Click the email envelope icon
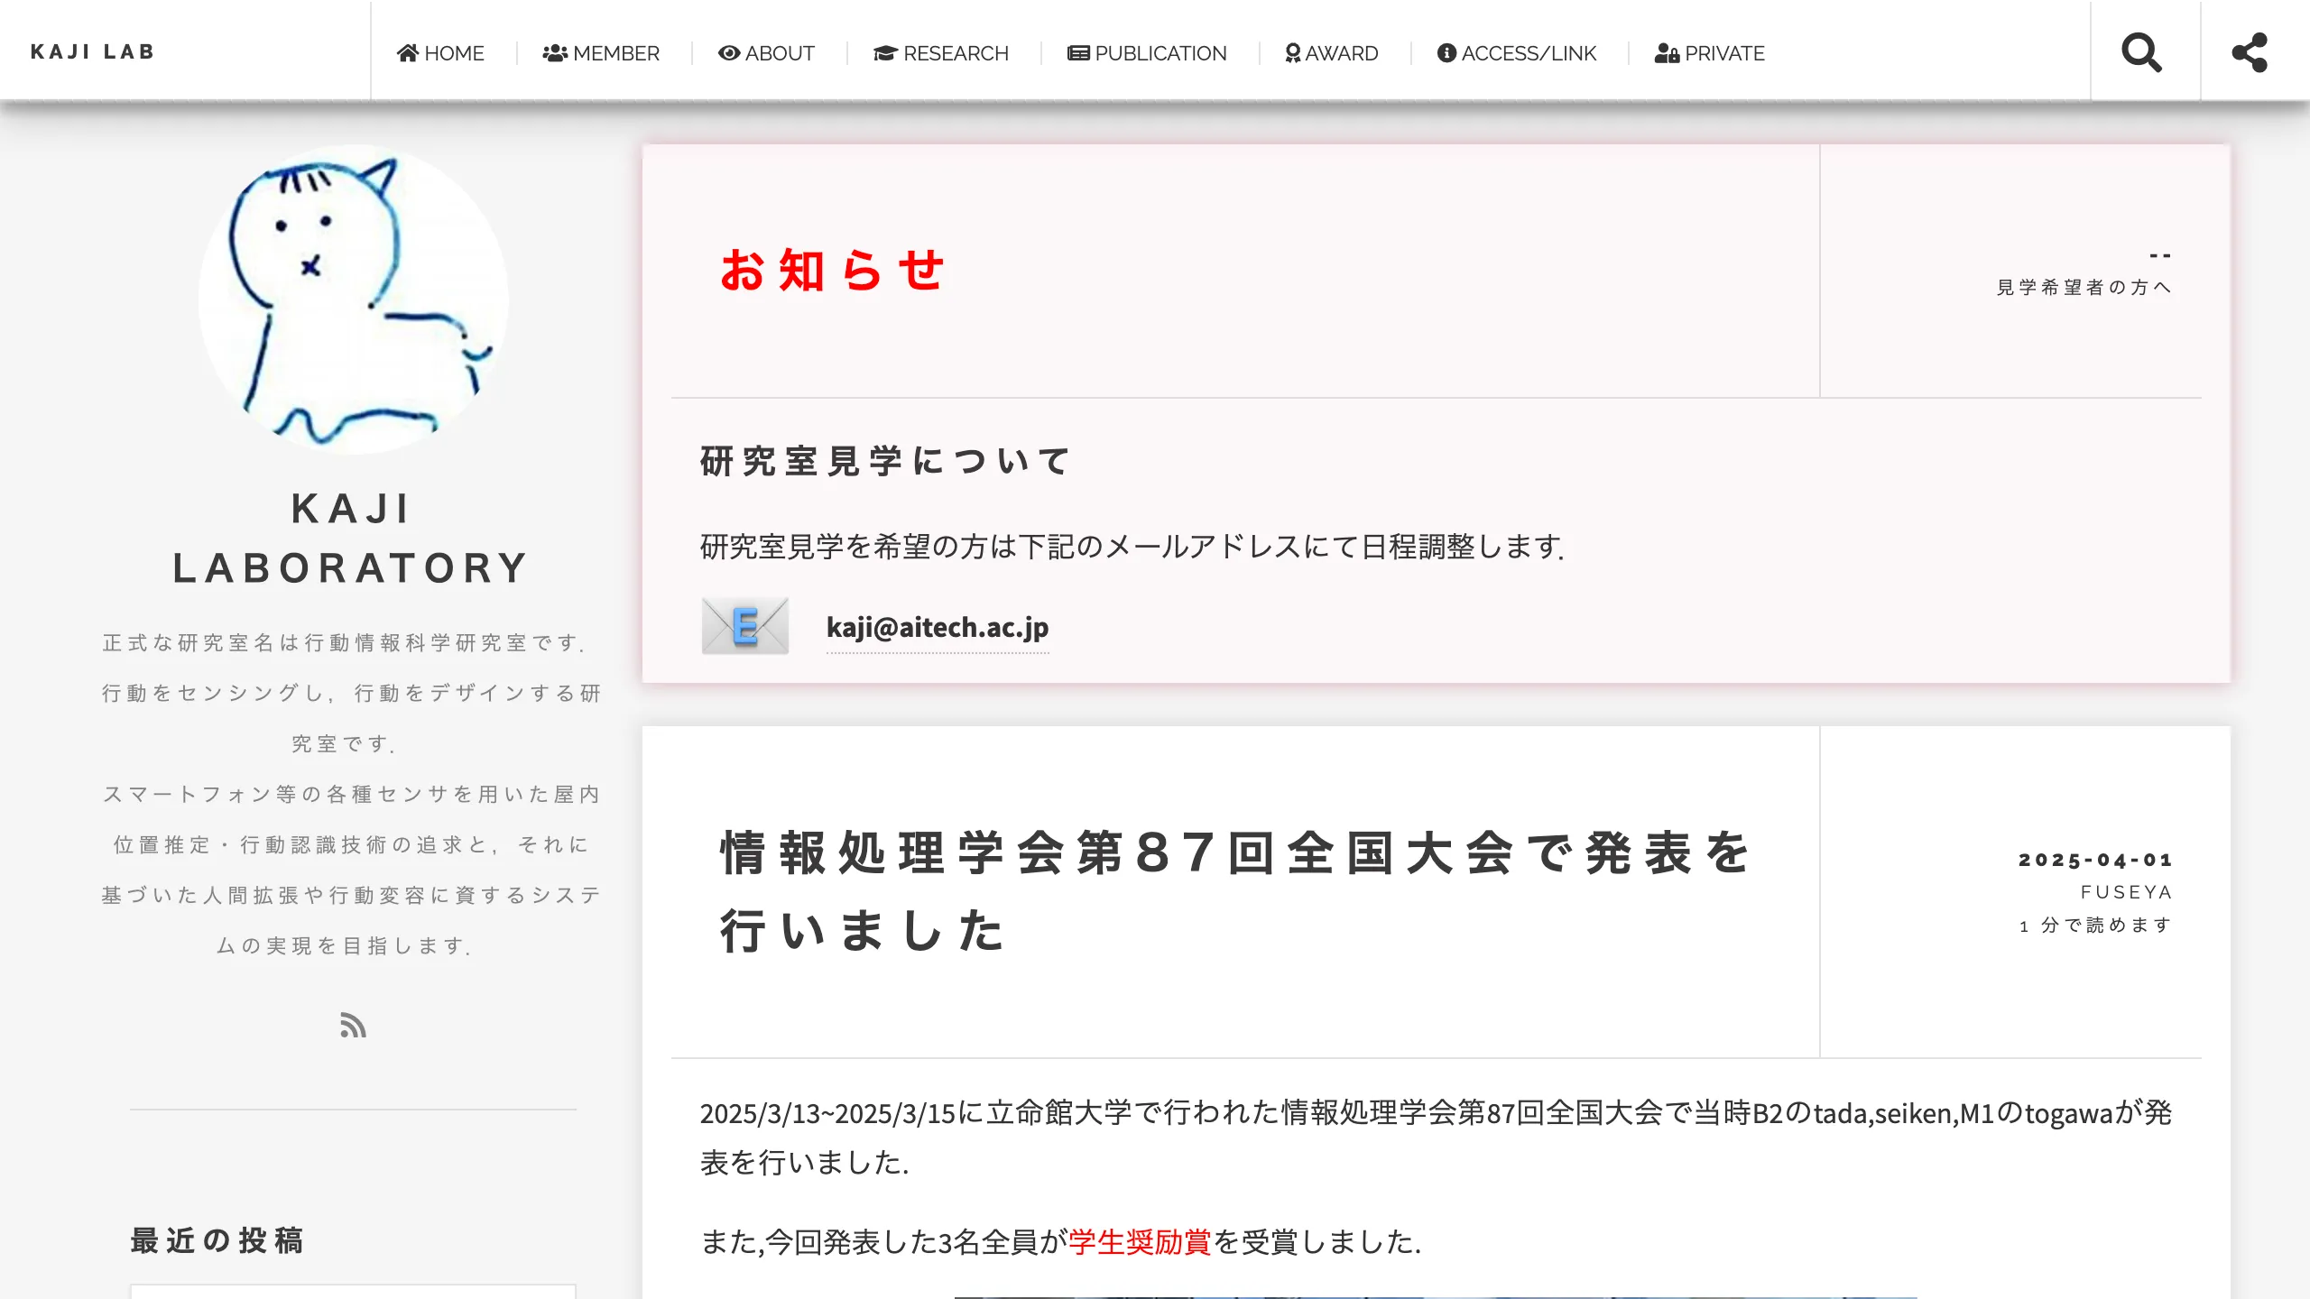 tap(745, 626)
